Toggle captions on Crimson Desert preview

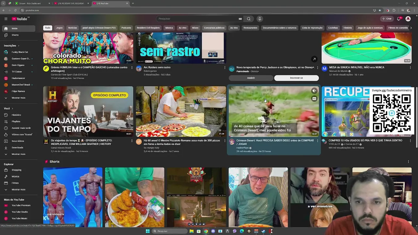tap(314, 99)
